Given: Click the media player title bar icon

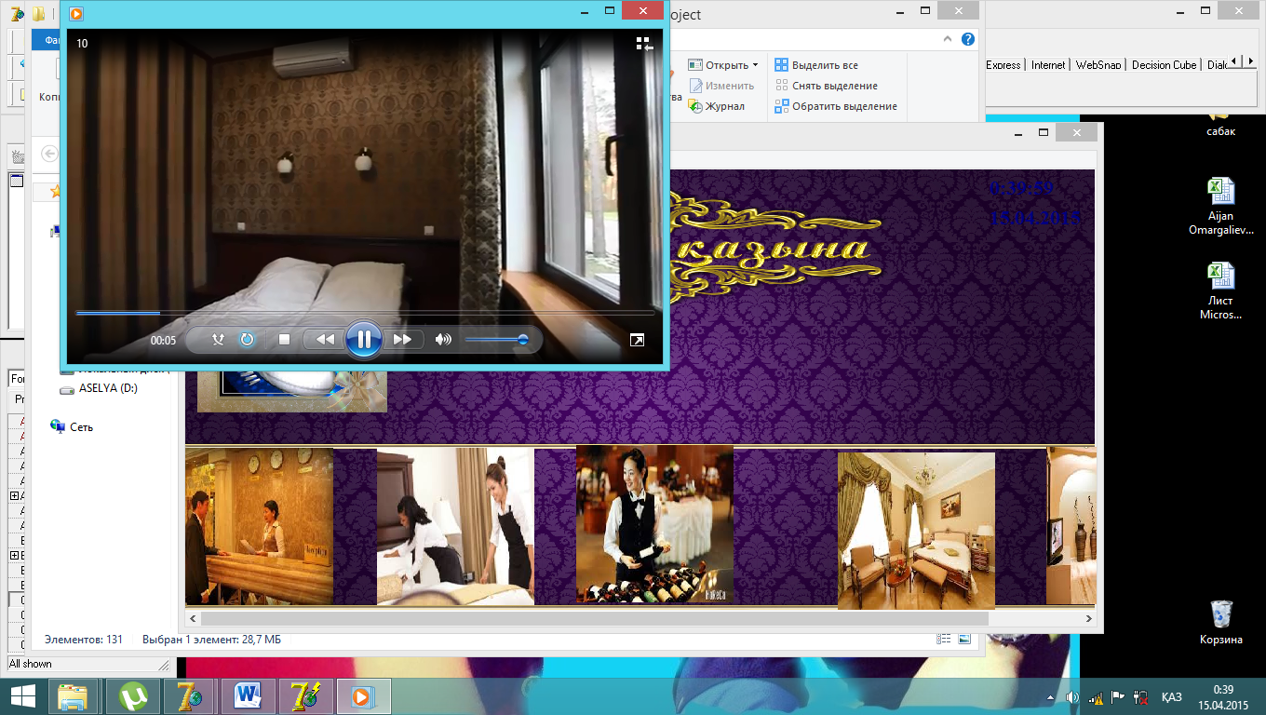Looking at the screenshot, I should [x=76, y=13].
